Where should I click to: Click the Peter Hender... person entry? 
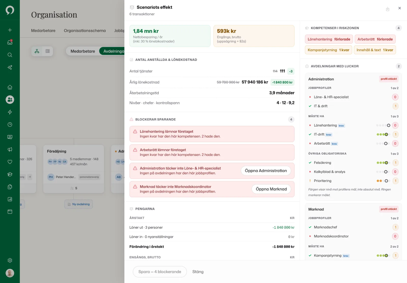click(x=74, y=177)
